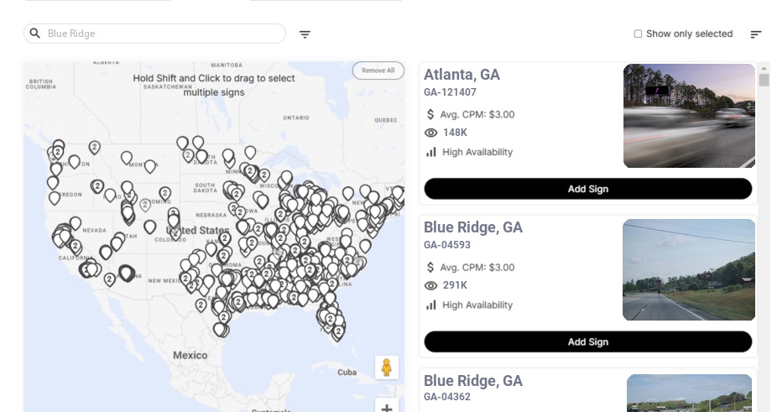Screen dimensions: 772x412
Task: Click Blue Ridge High Availability bars icon
Action: tap(431, 305)
